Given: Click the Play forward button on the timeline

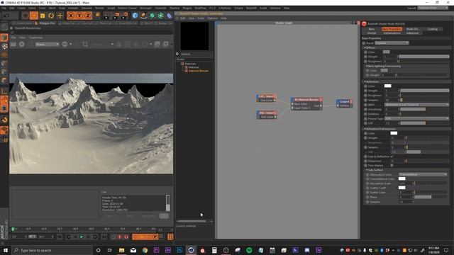Looking at the screenshot, I should click(82, 237).
